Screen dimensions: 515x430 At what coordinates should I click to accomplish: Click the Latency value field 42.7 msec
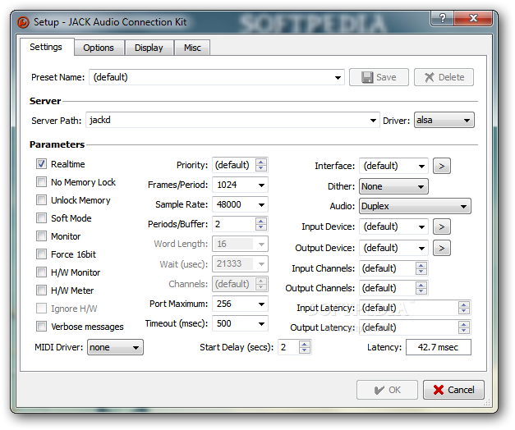click(439, 347)
